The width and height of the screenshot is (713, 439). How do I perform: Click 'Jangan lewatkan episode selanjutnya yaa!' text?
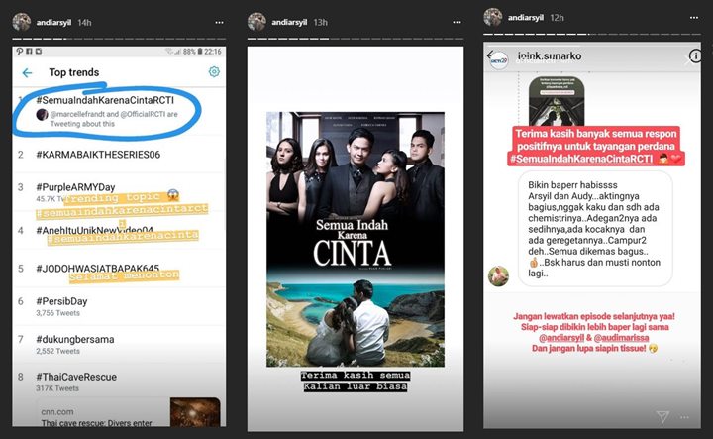(x=594, y=317)
